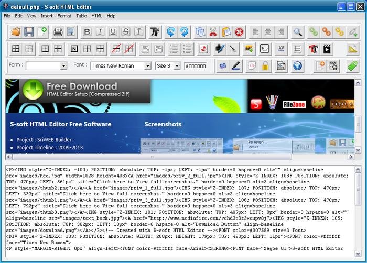367x263 pixels.
Task: Click the FileZone logo in the preview
Action: [x=294, y=104]
